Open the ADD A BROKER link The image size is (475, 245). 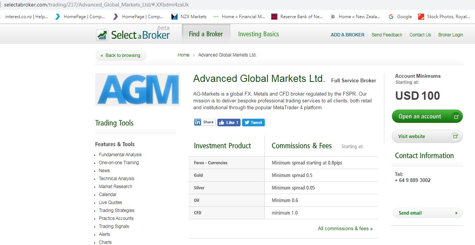point(347,35)
